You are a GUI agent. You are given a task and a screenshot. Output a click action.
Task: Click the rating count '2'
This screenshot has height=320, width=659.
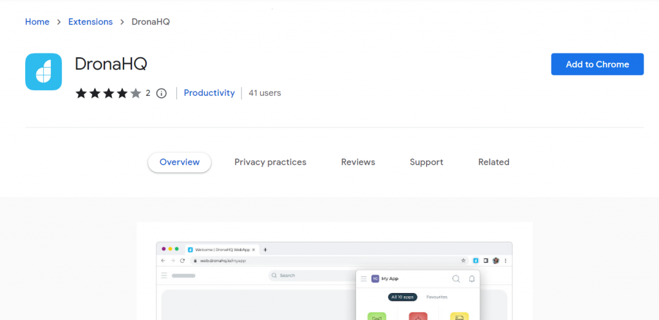coord(148,93)
